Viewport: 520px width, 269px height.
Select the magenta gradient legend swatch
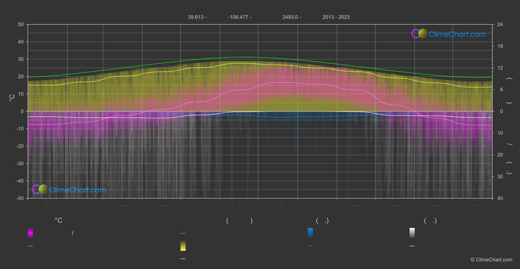(30, 233)
